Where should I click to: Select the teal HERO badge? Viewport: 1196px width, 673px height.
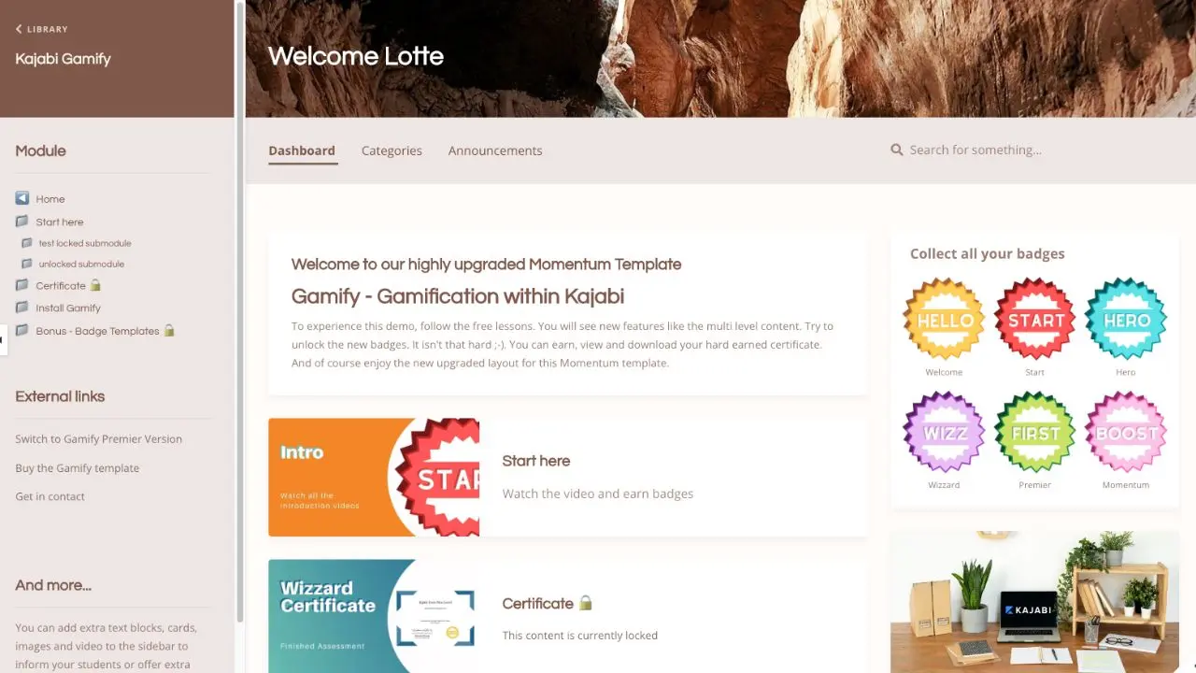point(1126,319)
